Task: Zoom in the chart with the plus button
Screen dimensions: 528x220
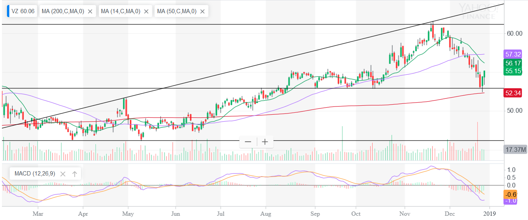Action: (265, 142)
